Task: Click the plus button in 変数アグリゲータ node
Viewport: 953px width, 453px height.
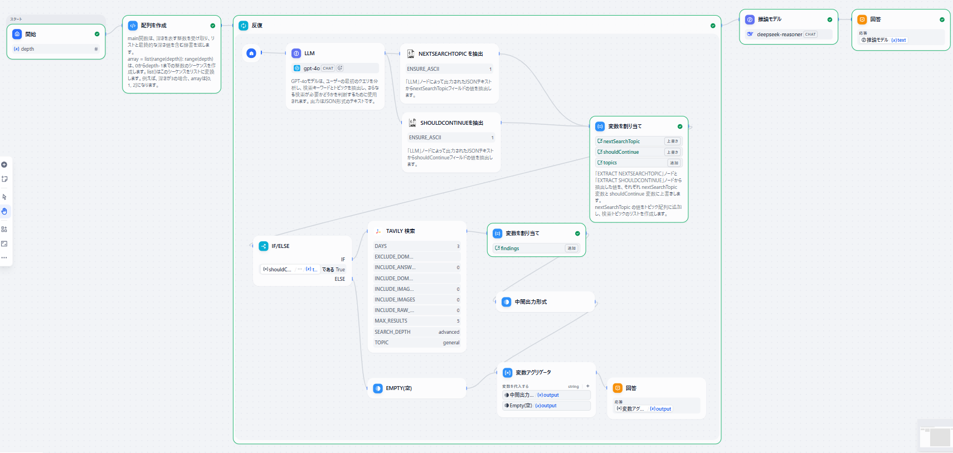Action: point(587,386)
